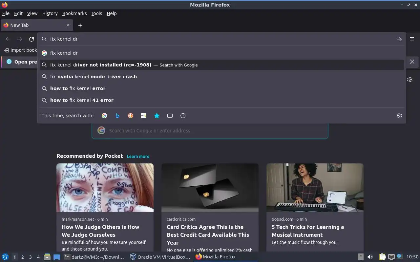Open search settings gear in the dropdown
Screen dimensions: 420x262
(x=399, y=116)
